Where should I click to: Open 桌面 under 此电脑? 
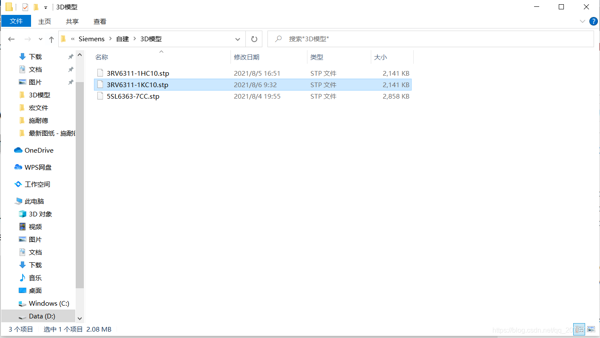[x=35, y=290]
